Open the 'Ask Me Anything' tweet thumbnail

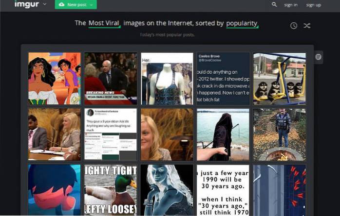(x=111, y=134)
